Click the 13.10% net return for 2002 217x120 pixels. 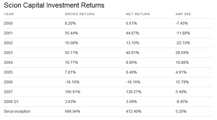tap(133, 43)
